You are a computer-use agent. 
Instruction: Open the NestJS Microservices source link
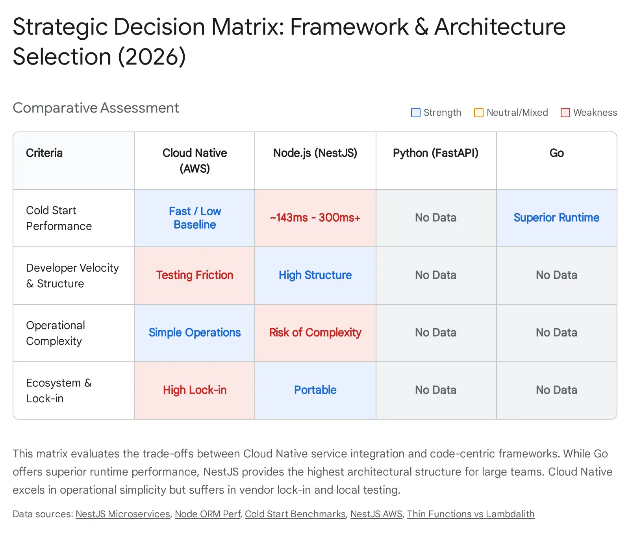tap(122, 514)
